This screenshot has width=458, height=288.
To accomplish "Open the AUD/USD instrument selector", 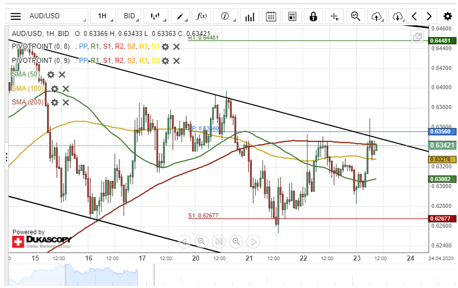I will (57, 16).
